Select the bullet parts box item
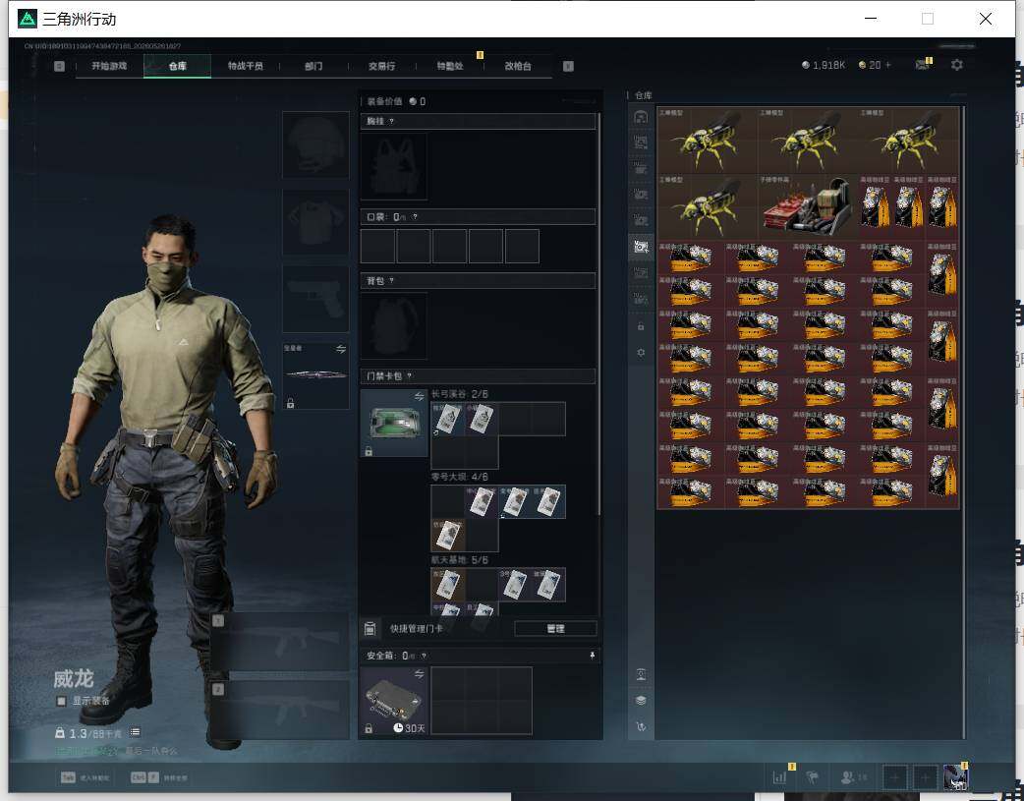This screenshot has height=801, width=1024. click(808, 206)
